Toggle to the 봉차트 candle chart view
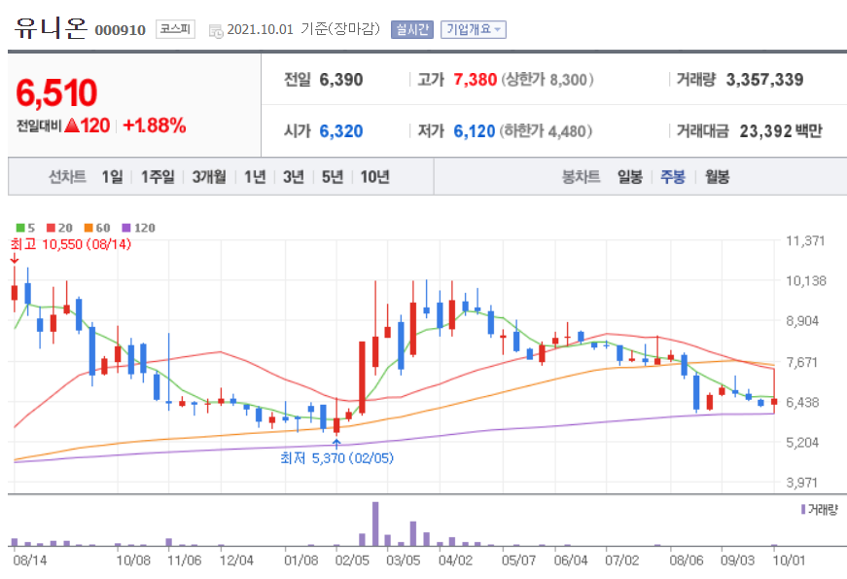Viewport: 847px width, 579px height. pyautogui.click(x=581, y=177)
